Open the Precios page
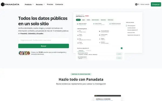The width and height of the screenshot is (162, 101). (x=50, y=4)
